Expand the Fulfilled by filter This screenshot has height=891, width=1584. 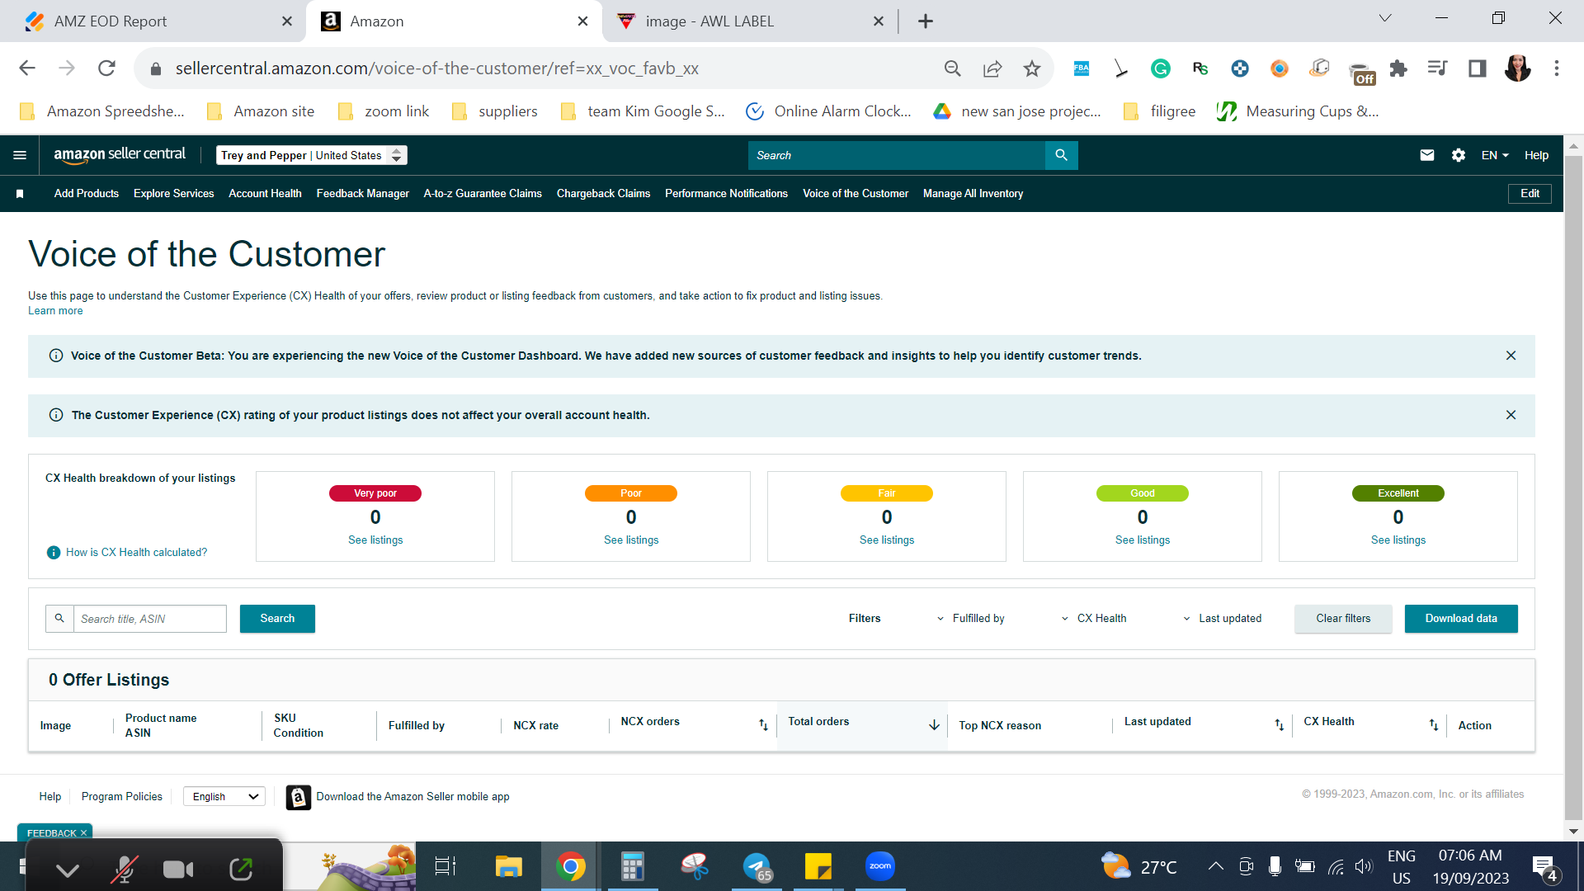(x=971, y=619)
